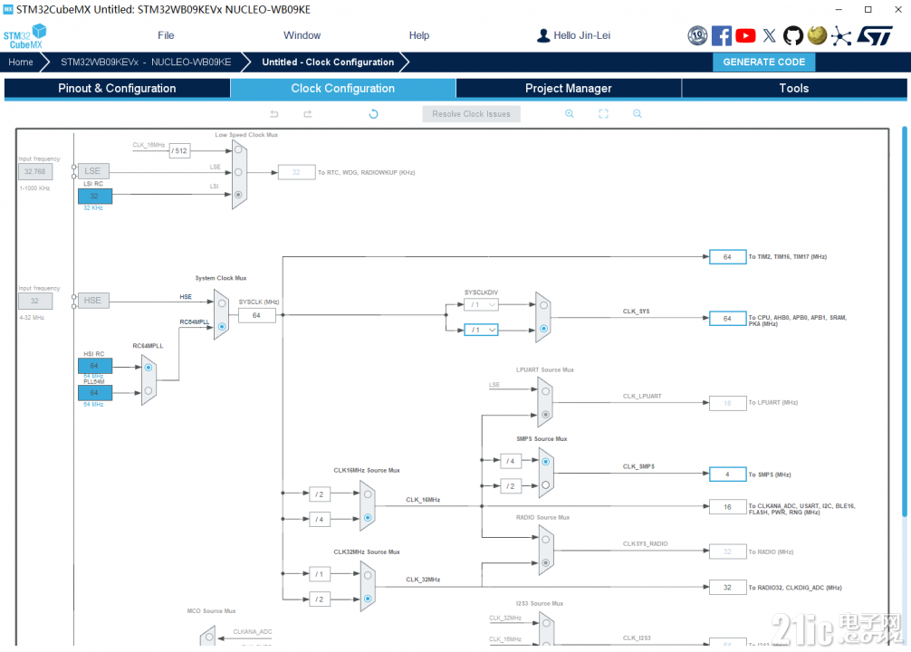911x652 pixels.
Task: Click the GENERATE CODE button
Action: (x=764, y=62)
